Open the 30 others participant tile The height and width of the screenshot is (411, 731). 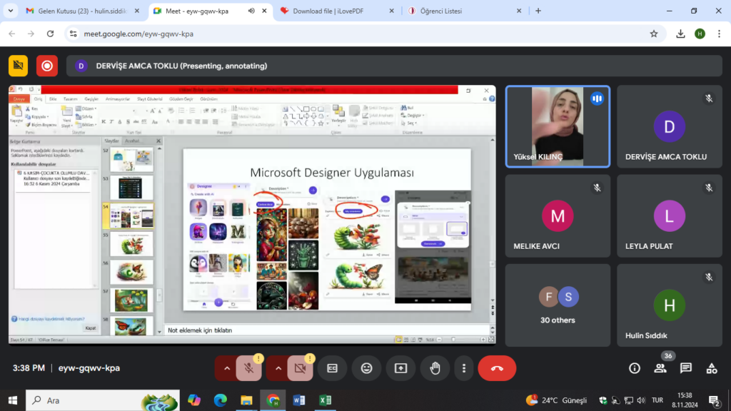point(558,305)
